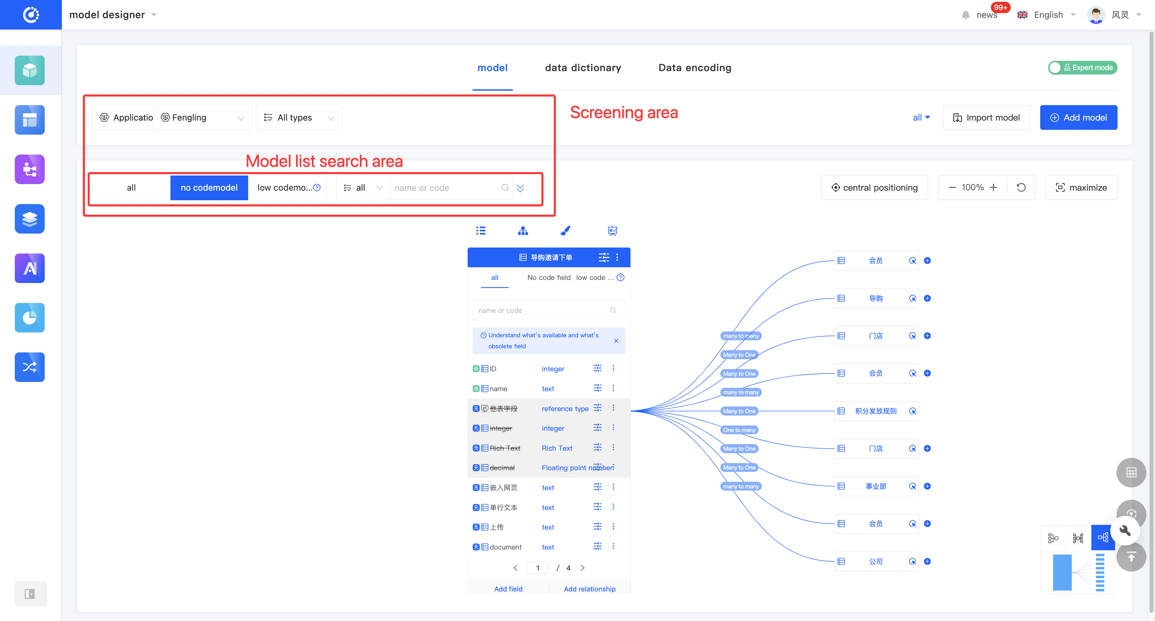
Task: Open the shuffle arrows sidebar icon
Action: (30, 367)
